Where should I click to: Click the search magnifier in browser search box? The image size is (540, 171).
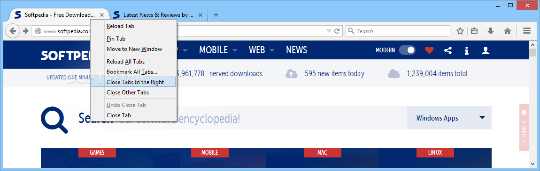point(351,31)
